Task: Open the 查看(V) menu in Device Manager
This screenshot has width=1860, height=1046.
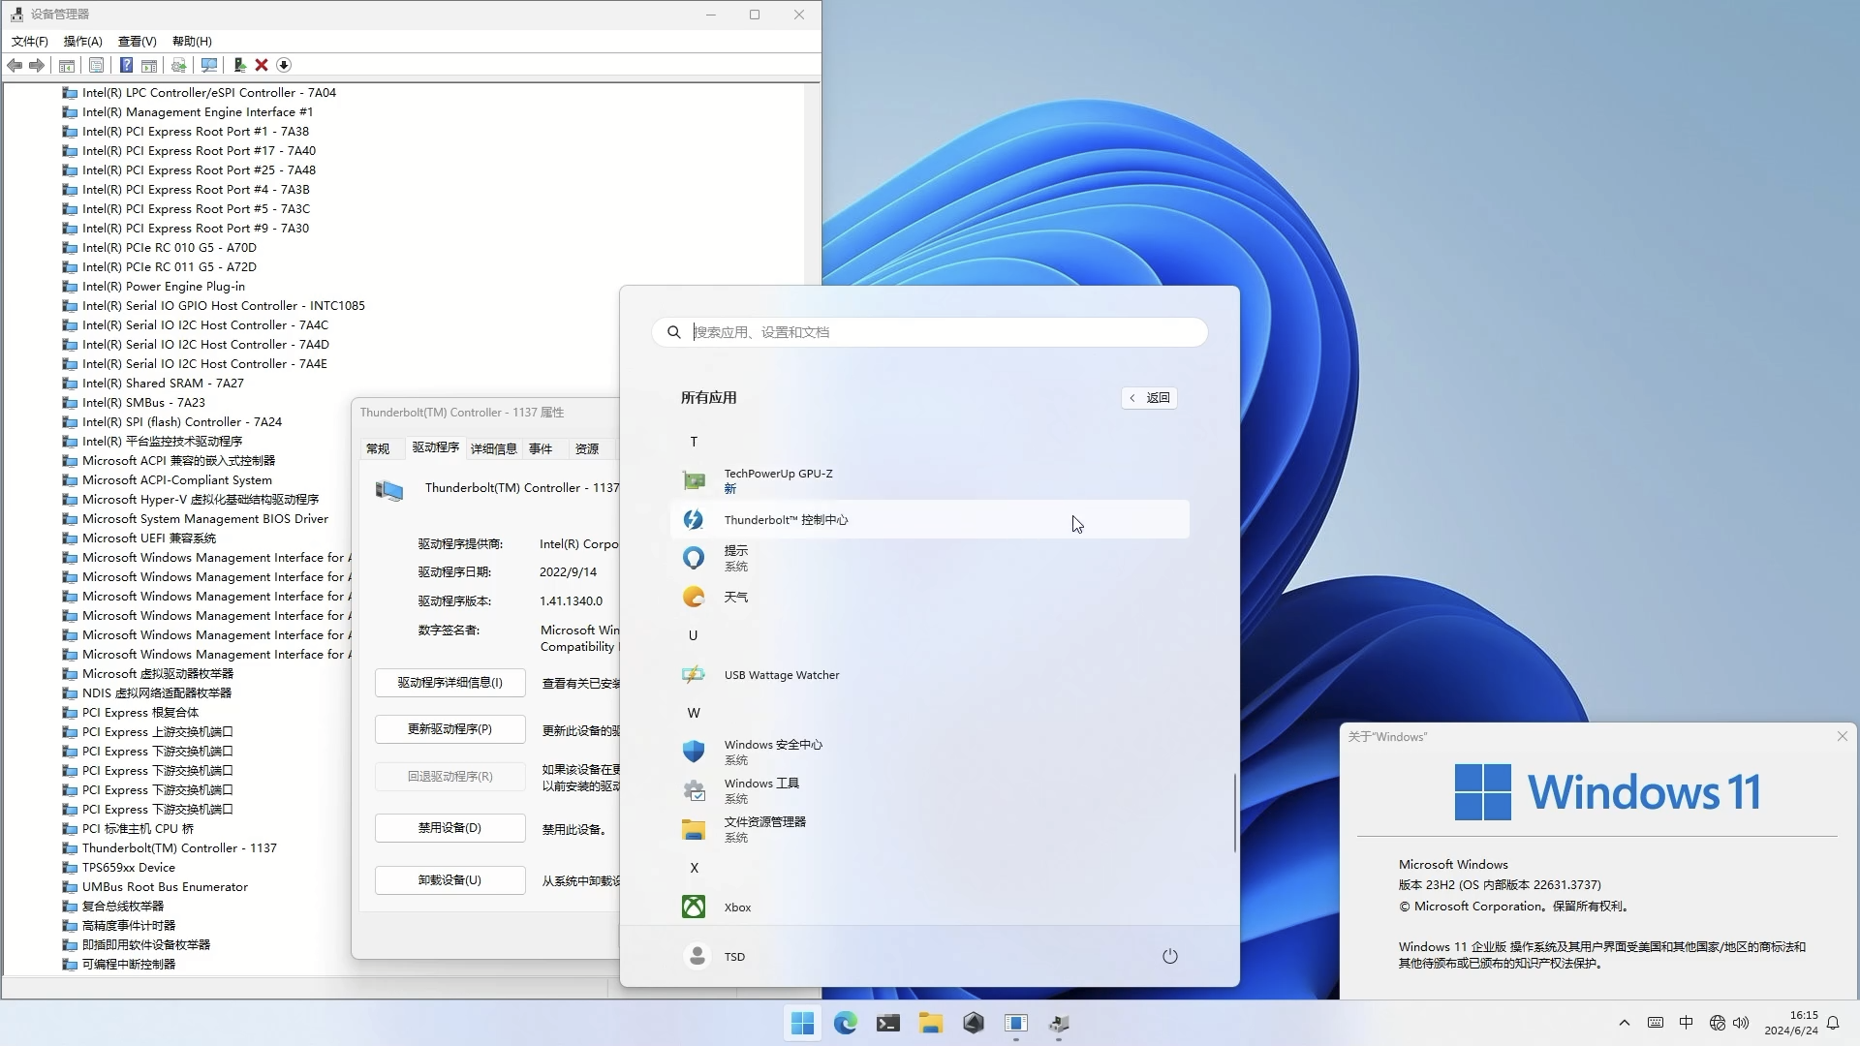Action: [137, 42]
